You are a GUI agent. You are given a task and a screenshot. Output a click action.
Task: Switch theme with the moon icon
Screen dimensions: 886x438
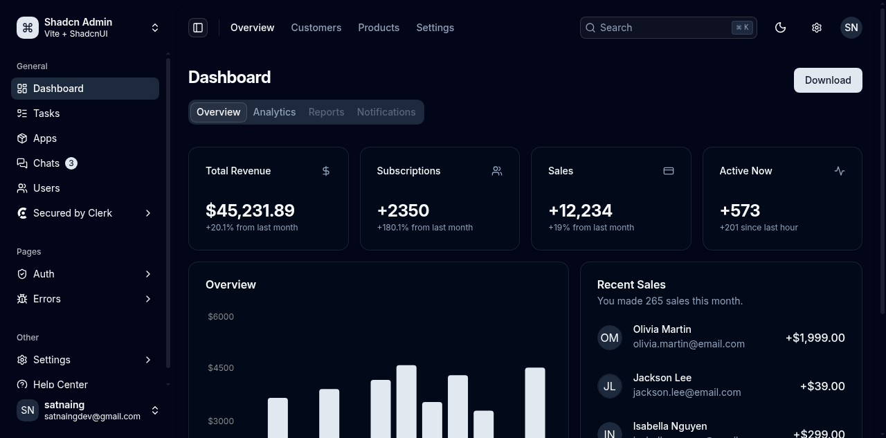[x=781, y=28]
